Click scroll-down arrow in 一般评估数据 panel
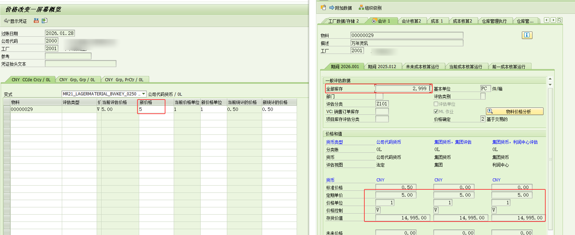The height and width of the screenshot is (235, 575). pos(550,85)
